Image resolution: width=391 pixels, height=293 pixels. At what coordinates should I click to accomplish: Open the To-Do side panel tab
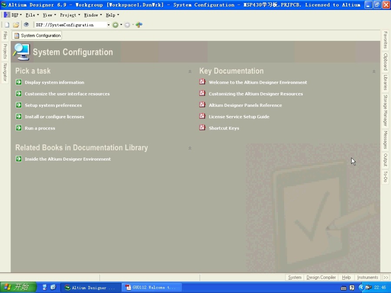[385, 177]
